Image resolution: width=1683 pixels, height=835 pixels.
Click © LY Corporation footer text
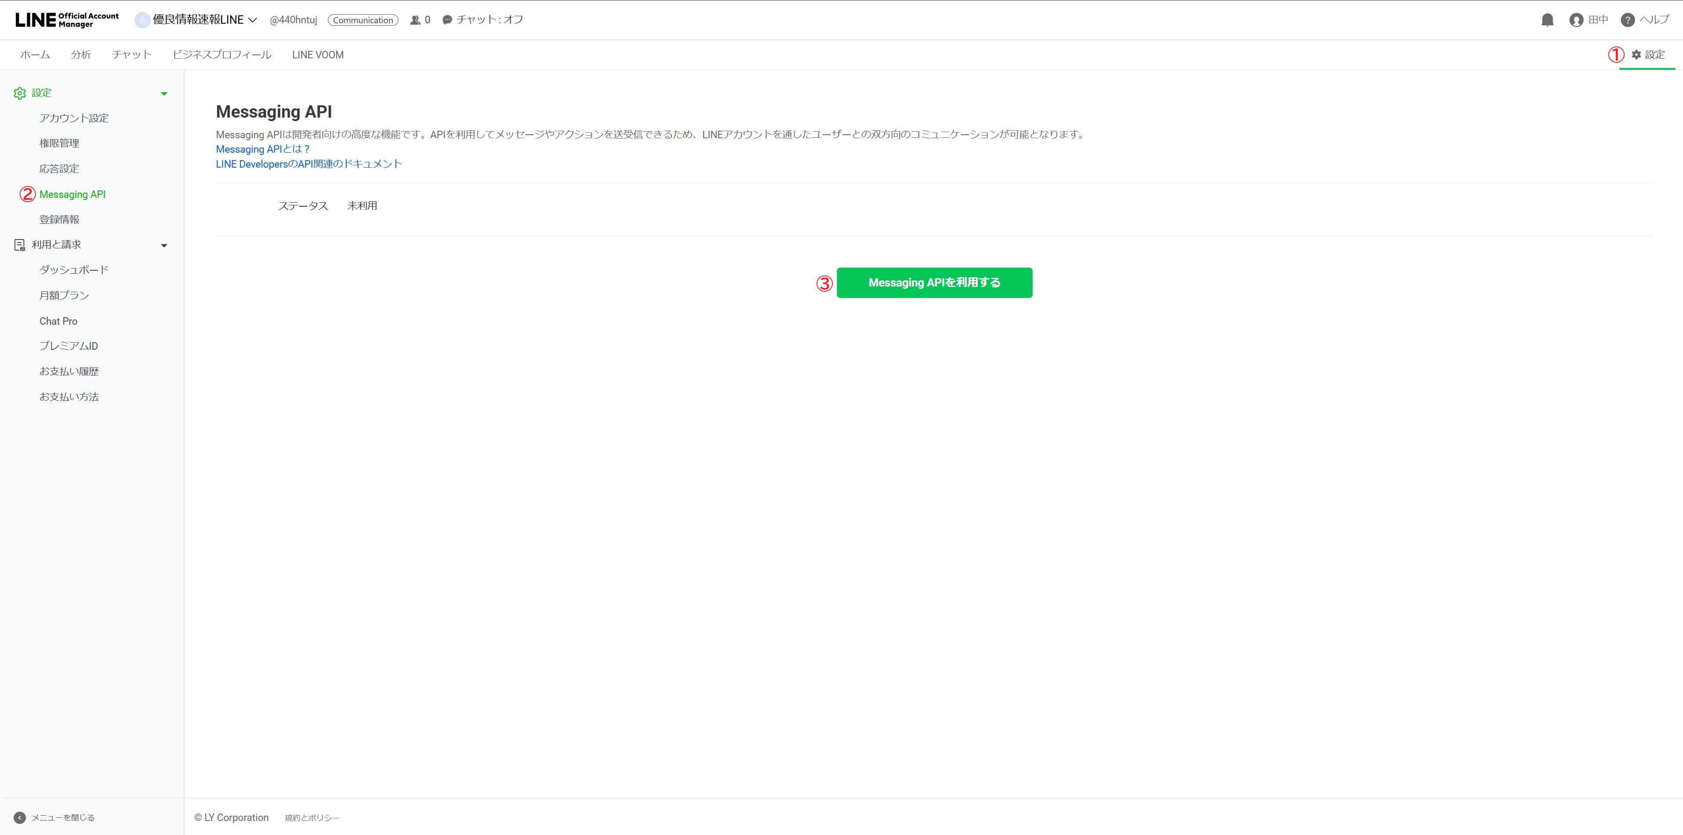pyautogui.click(x=231, y=817)
